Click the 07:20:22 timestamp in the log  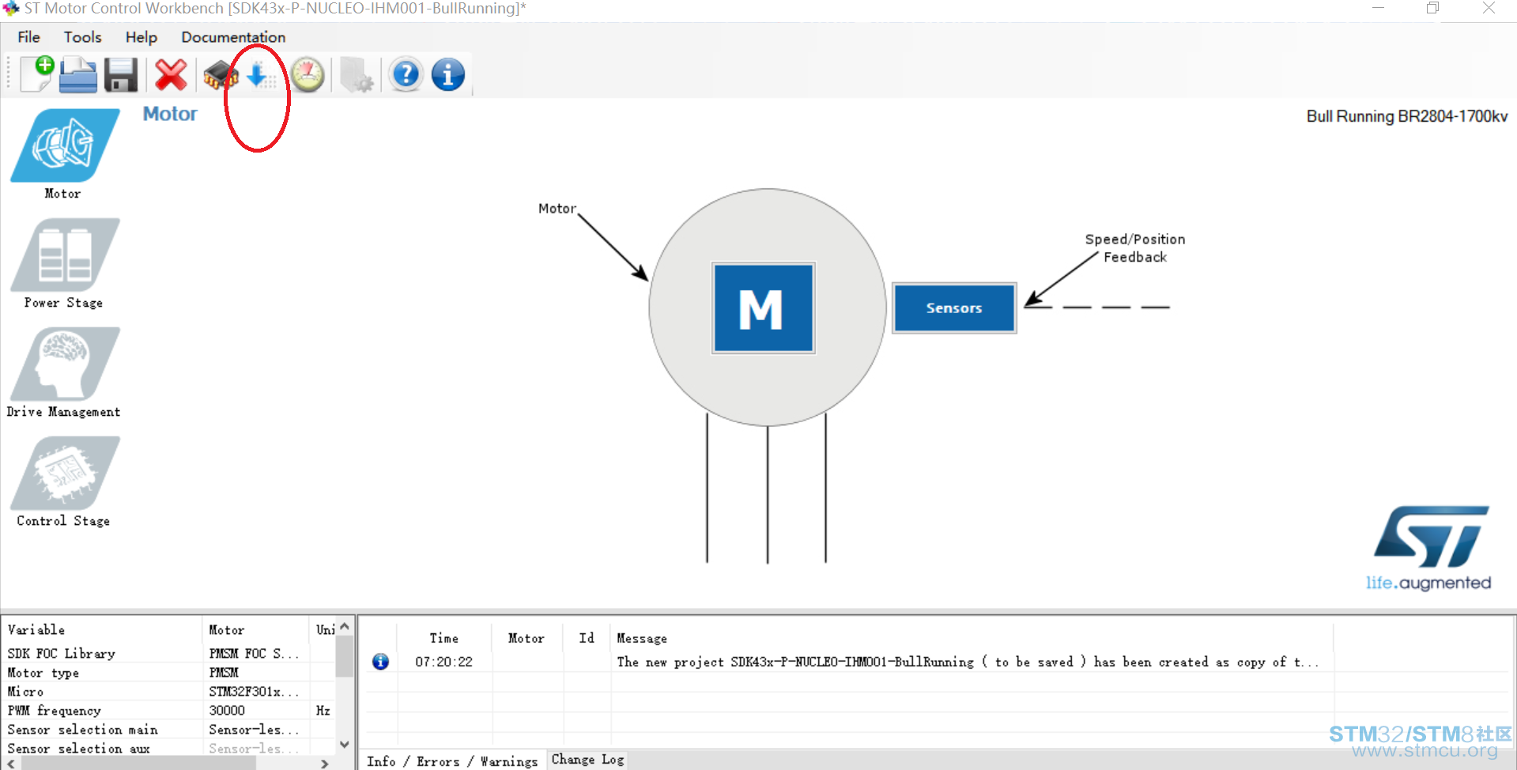444,662
